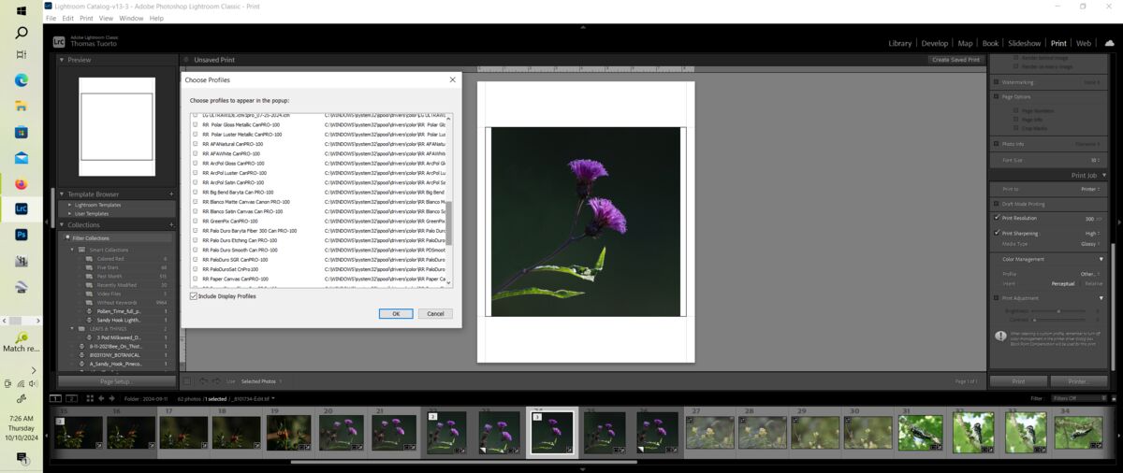This screenshot has width=1123, height=473.
Task: Adjust the Brightness slider
Action: pyautogui.click(x=1058, y=310)
